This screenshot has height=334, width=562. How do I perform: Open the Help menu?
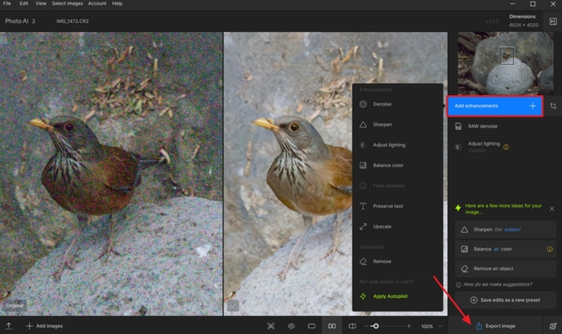[117, 3]
